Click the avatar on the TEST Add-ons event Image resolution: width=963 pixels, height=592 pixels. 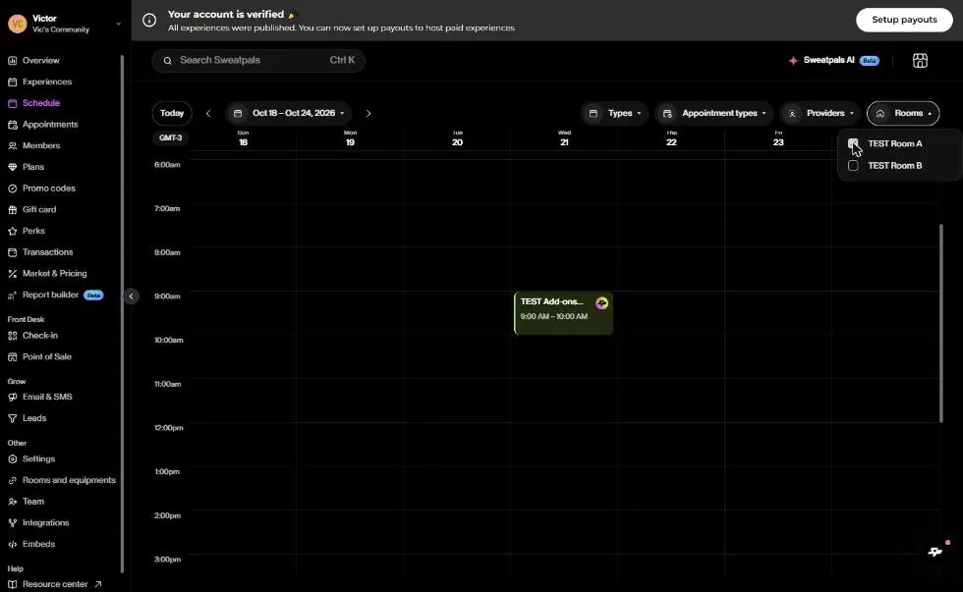[601, 302]
